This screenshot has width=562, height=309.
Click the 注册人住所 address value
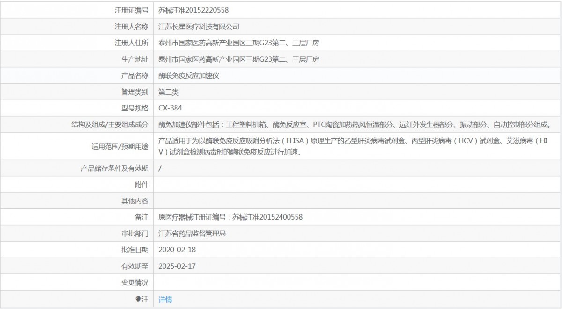239,43
